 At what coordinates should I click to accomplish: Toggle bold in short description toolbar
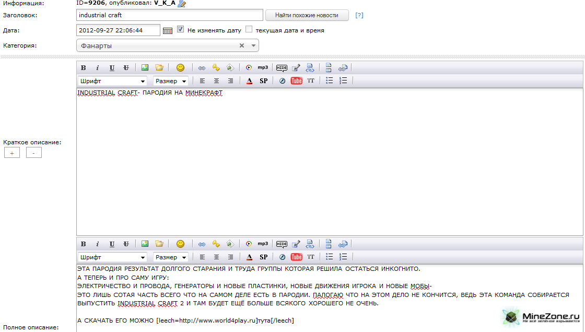coord(84,67)
